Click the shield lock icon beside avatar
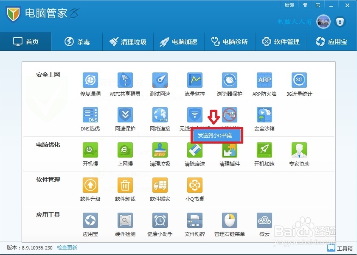Viewport: 357px width, 255px height. [340, 22]
